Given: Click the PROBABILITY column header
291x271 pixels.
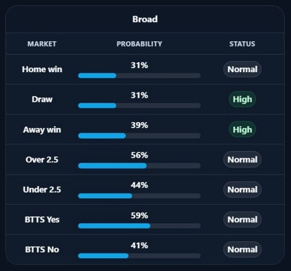Looking at the screenshot, I should (x=139, y=44).
